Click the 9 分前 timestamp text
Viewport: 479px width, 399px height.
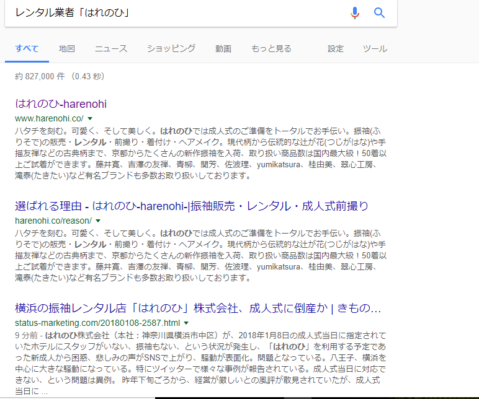click(26, 336)
